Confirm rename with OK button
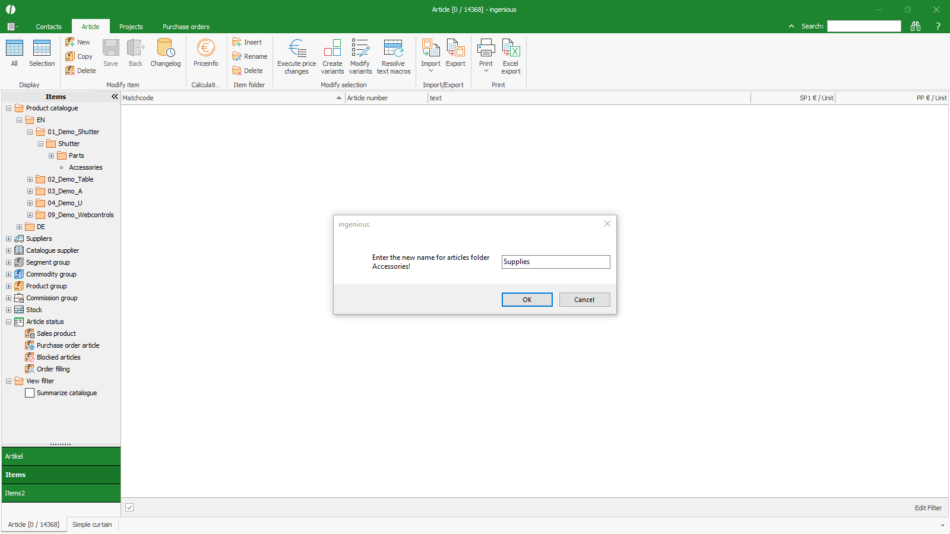 (x=527, y=300)
